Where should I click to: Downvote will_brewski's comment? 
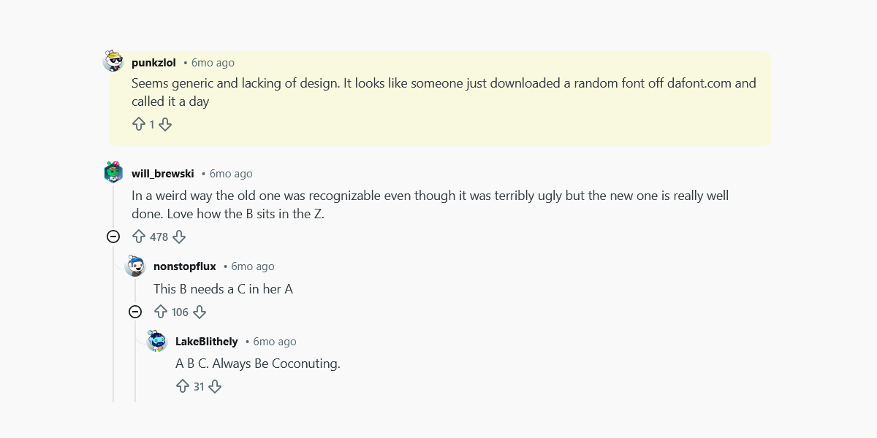point(179,237)
